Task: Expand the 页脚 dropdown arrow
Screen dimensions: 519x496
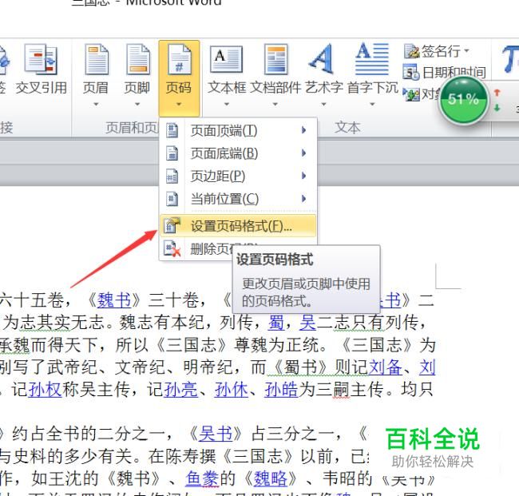Action: (x=137, y=104)
